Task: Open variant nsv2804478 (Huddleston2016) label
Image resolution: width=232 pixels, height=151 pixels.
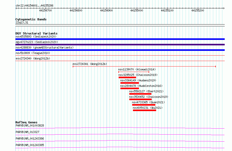Action: (141, 86)
